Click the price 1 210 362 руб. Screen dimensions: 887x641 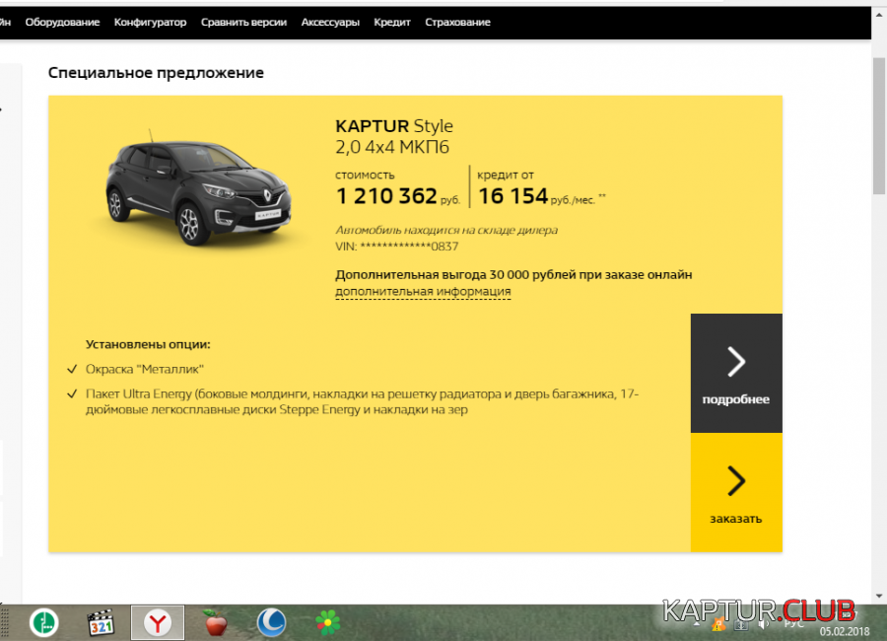pyautogui.click(x=398, y=196)
